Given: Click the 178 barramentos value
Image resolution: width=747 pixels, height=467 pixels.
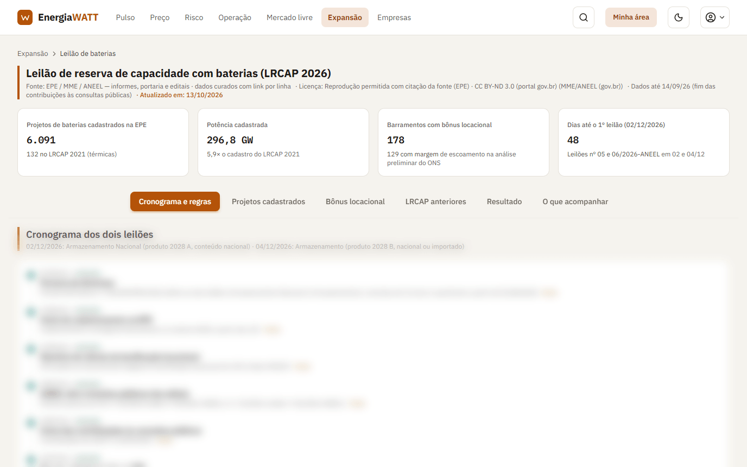Looking at the screenshot, I should pyautogui.click(x=396, y=140).
